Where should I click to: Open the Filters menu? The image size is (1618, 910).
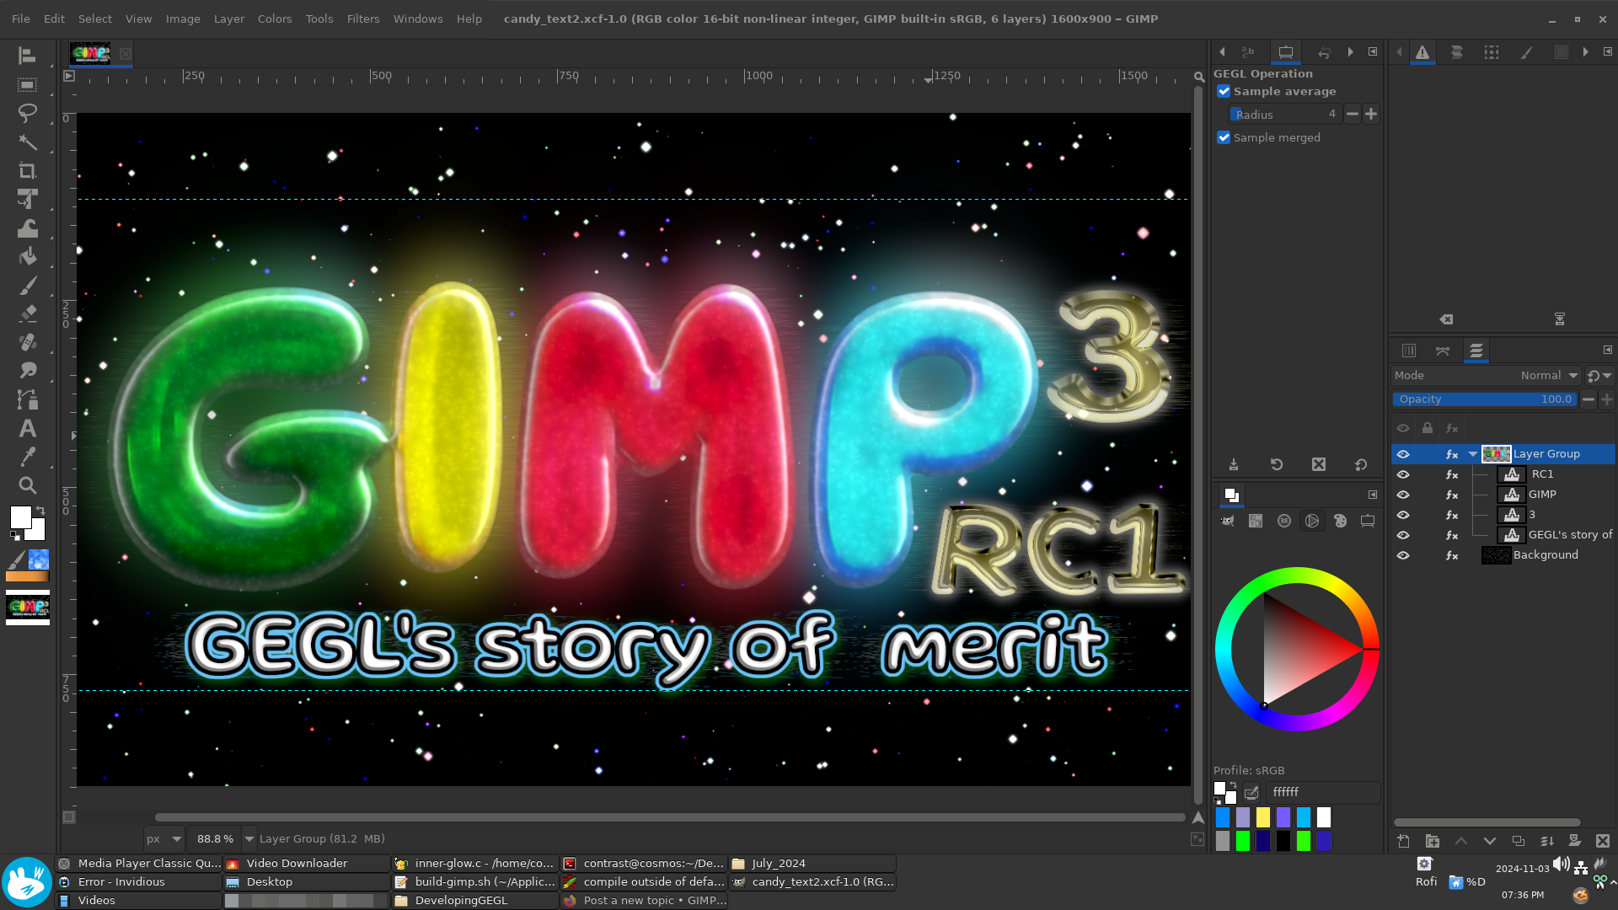click(363, 19)
